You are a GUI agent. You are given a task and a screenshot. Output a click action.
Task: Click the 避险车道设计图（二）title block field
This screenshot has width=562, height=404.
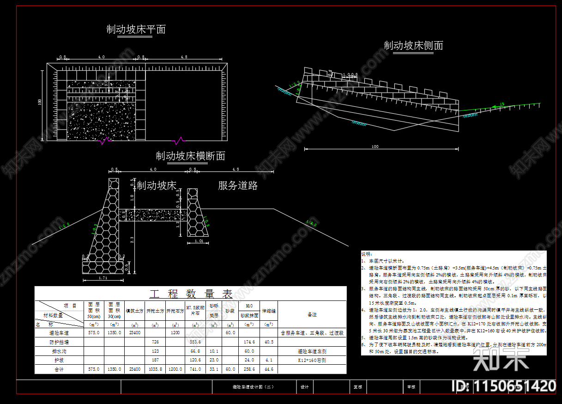[x=254, y=386]
